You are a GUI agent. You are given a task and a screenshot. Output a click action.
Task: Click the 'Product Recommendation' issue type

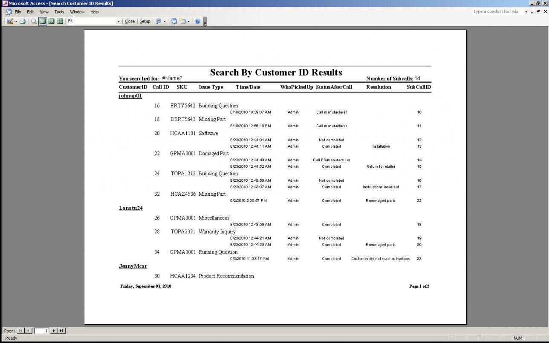coord(226,276)
